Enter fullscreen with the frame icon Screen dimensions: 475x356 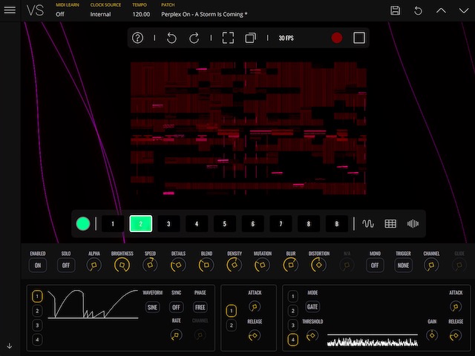pos(228,38)
